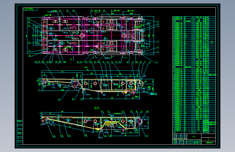
Task: Select part callout number 30
Action: (x=36, y=62)
